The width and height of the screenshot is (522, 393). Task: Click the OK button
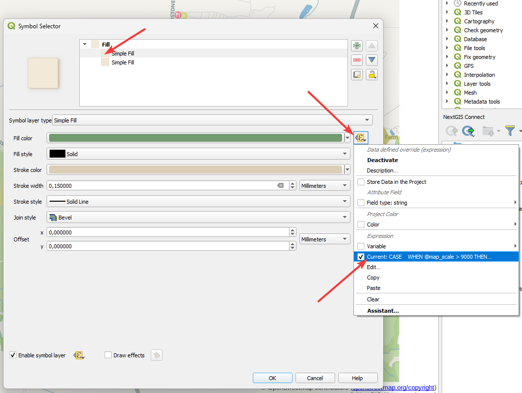coord(272,378)
